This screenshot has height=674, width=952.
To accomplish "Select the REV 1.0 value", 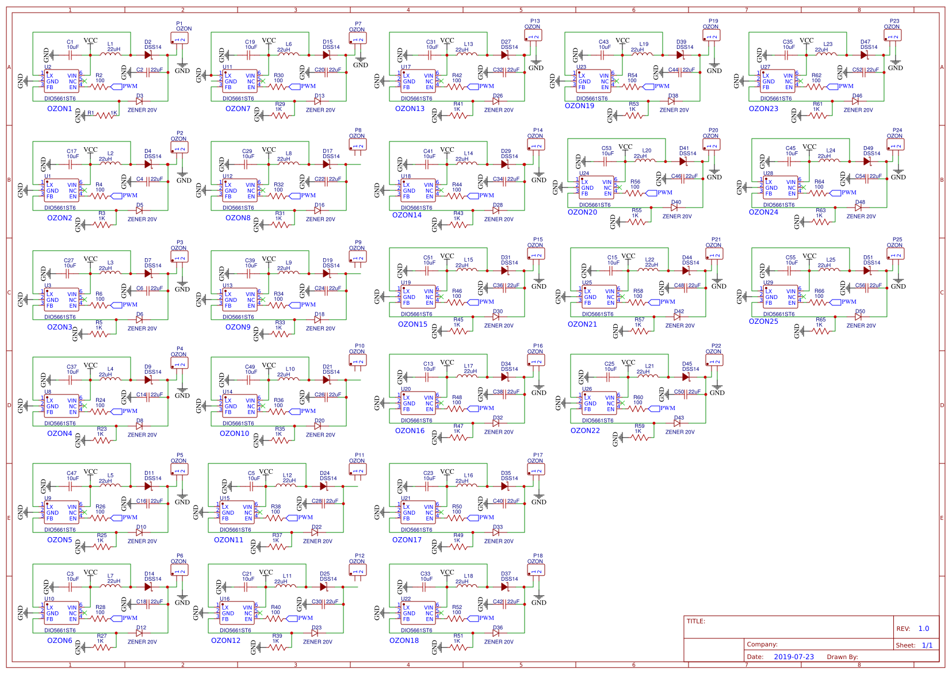I will click(924, 629).
